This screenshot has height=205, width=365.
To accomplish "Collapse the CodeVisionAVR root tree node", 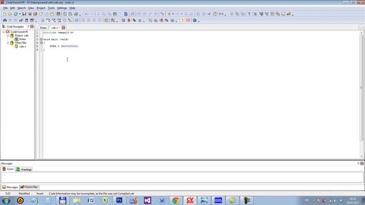I will tap(3, 32).
